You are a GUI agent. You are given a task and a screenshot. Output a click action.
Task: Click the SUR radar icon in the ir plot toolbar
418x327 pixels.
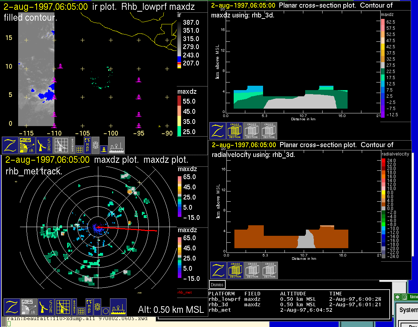tap(45, 145)
